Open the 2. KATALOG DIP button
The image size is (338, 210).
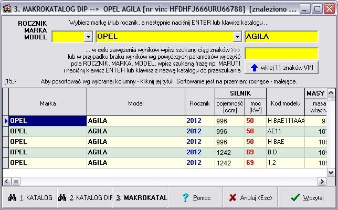click(x=85, y=198)
